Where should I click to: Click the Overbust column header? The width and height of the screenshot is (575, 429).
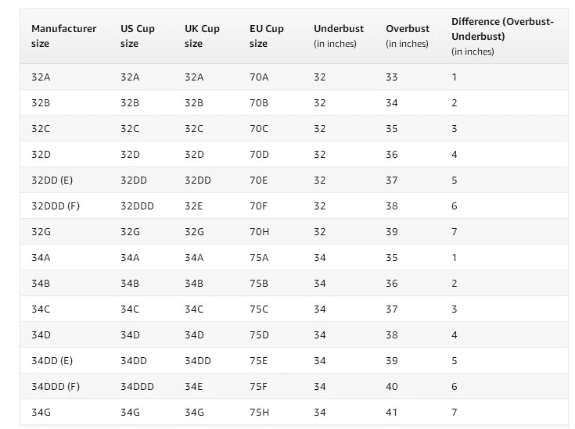point(408,36)
